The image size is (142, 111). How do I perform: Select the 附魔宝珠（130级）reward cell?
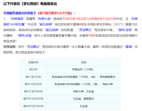coord(84,70)
